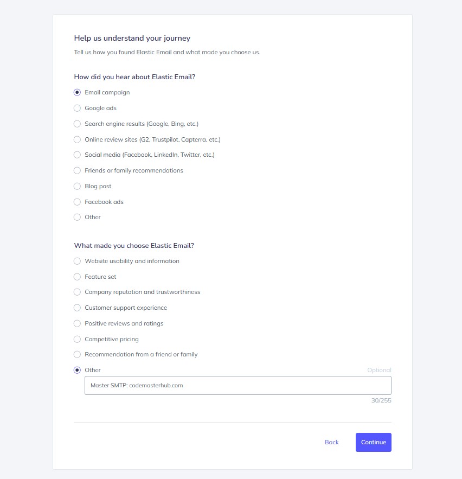Choose Facebook ads radio button
Viewport: 462px width, 479px height.
pyautogui.click(x=77, y=202)
